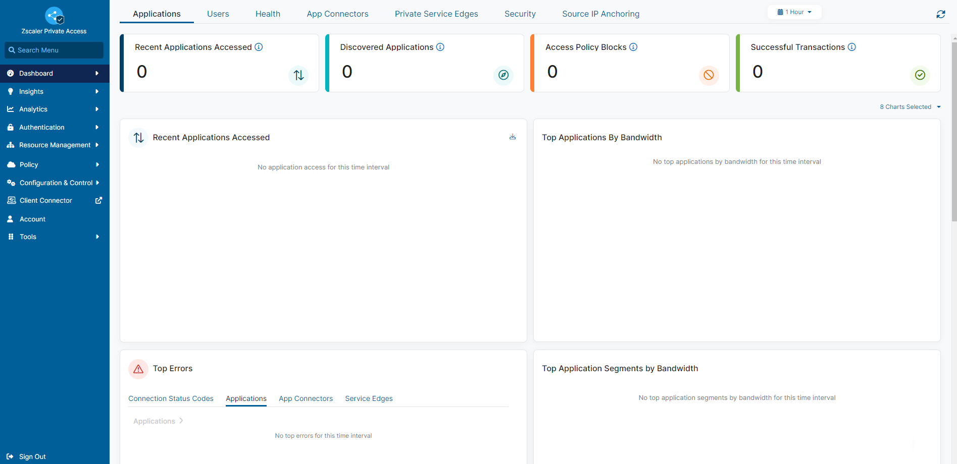This screenshot has width=957, height=464.
Task: Open the 1 Hour time range dropdown
Action: (794, 12)
